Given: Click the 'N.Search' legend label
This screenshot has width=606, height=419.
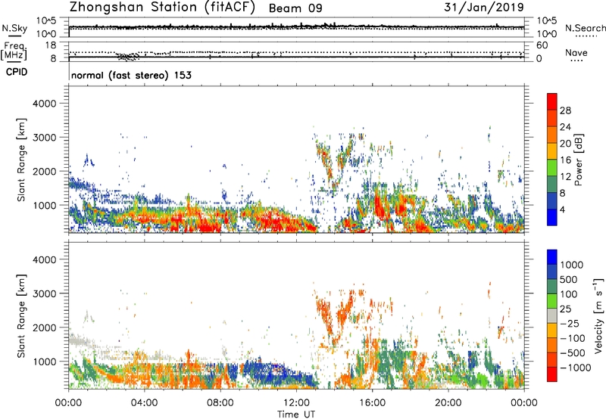Looking at the screenshot, I should click(585, 28).
